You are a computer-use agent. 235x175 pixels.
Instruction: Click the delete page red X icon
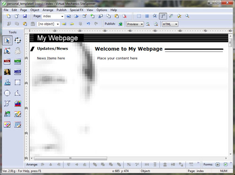pos(125,16)
